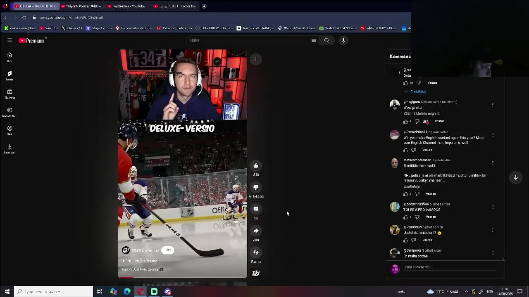This screenshot has width=529, height=297.
Task: Open the Windows Start menu
Action: [x=7, y=292]
